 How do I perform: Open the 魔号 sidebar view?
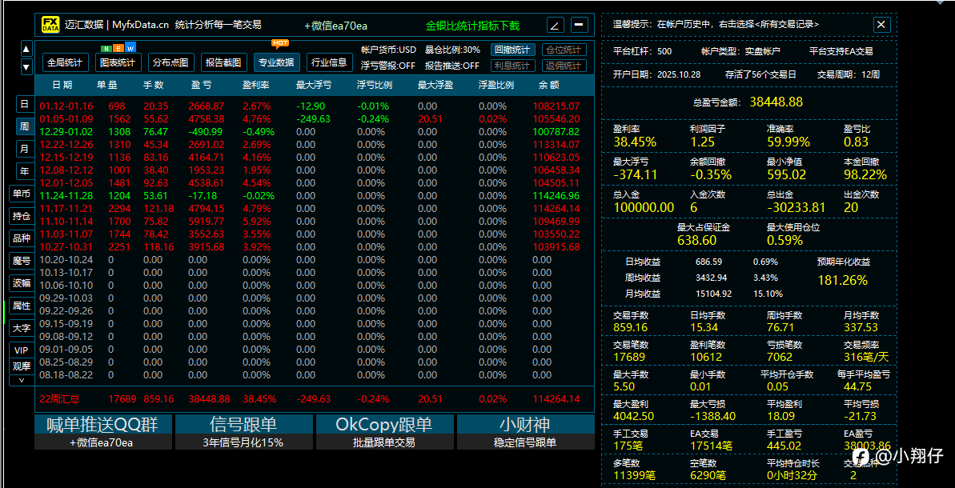pyautogui.click(x=22, y=261)
